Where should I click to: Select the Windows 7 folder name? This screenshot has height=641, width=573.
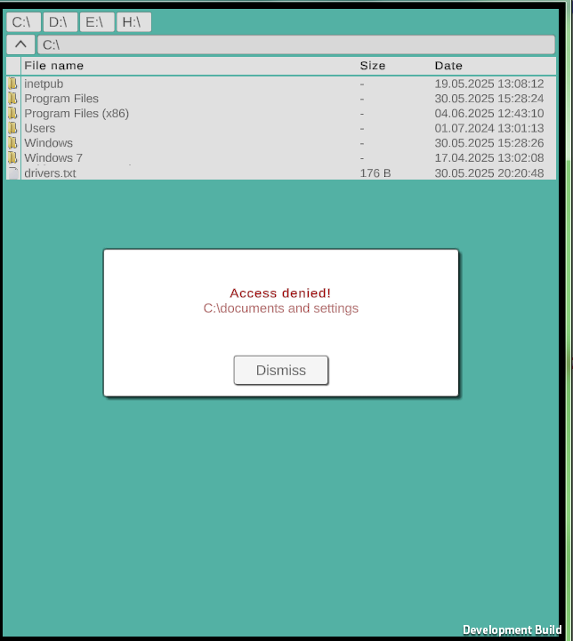(53, 157)
